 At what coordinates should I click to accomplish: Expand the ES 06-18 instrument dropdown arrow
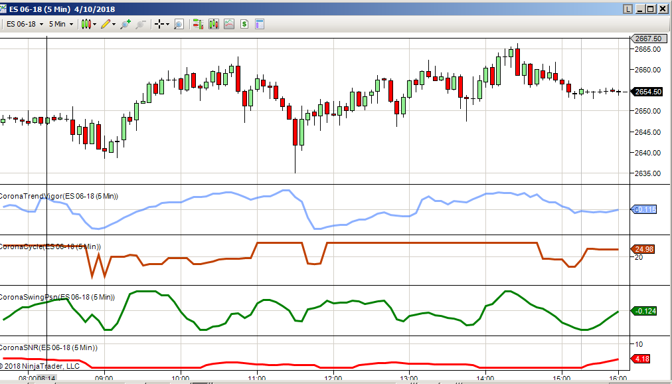click(42, 25)
